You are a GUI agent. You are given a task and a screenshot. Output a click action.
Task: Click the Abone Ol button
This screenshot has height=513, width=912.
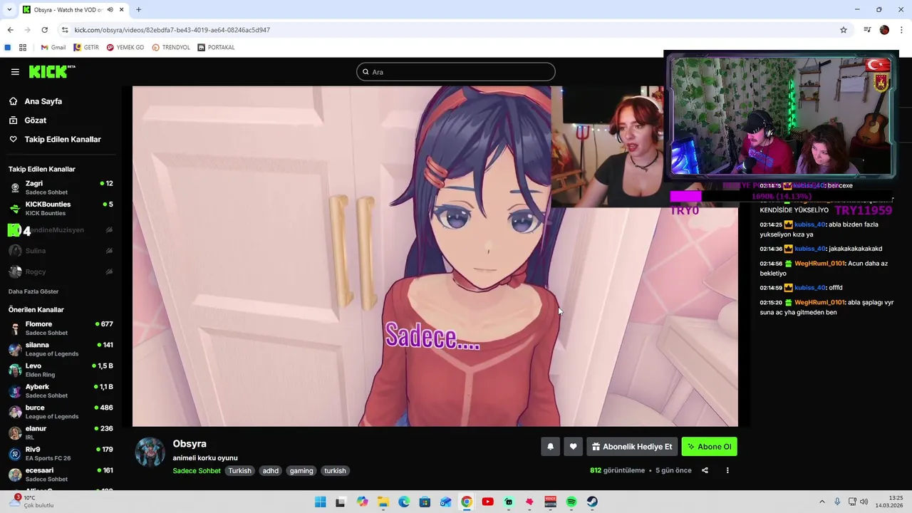point(709,447)
